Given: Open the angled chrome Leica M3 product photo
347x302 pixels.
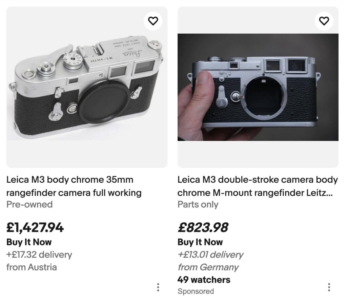Looking at the screenshot, I should (87, 87).
